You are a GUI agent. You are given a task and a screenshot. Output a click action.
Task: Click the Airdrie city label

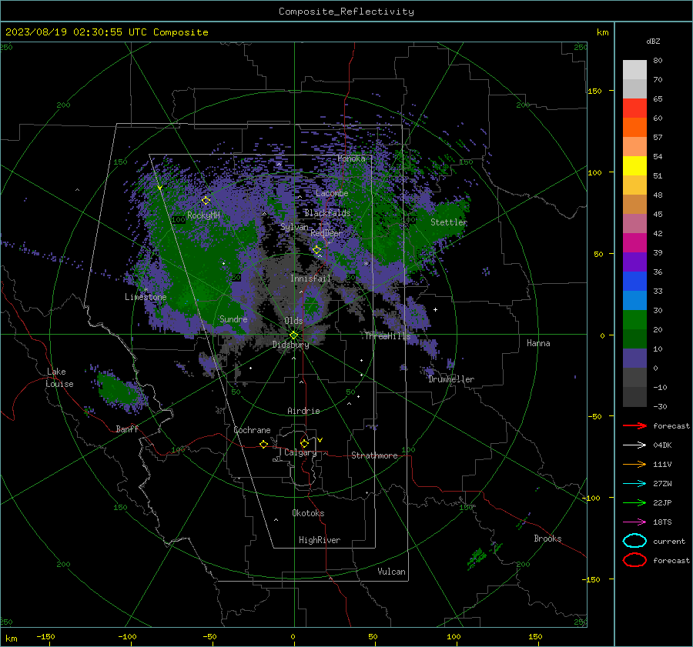303,411
